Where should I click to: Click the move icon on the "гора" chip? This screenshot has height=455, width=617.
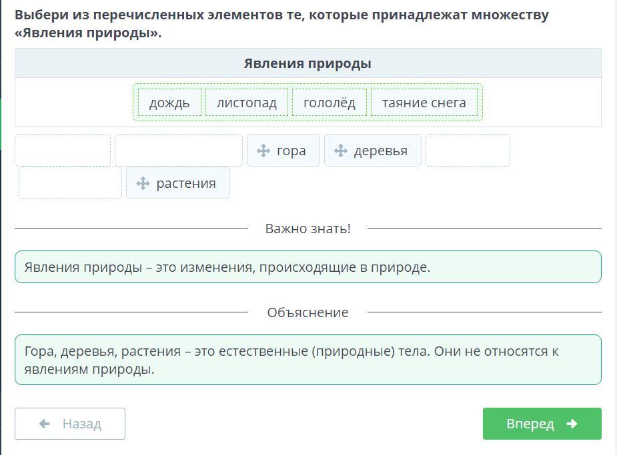263,151
